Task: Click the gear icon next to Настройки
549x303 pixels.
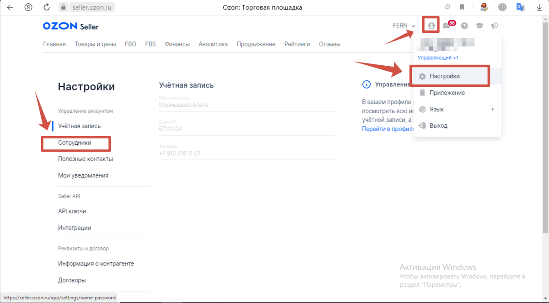Action: (422, 76)
